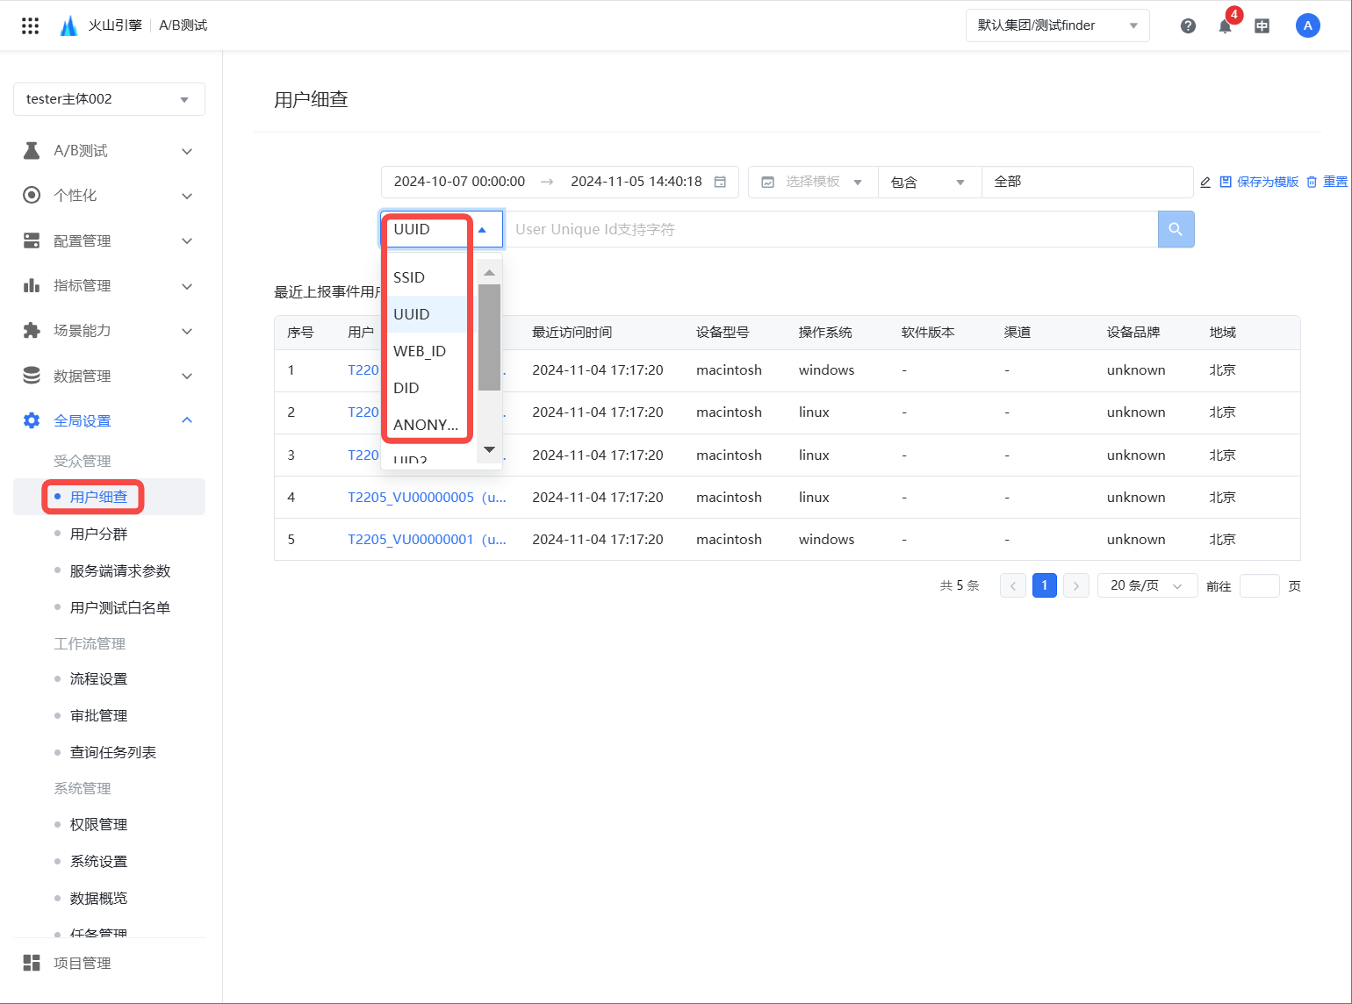The width and height of the screenshot is (1352, 1004).
Task: Click the 数据管理 database icon
Action: [x=32, y=376]
